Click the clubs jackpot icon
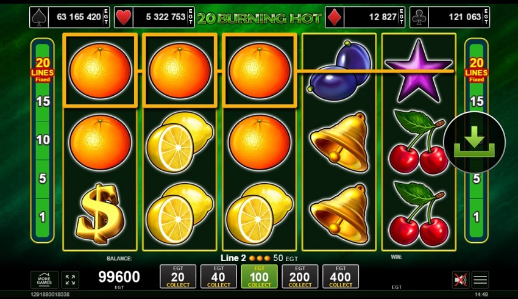 pyautogui.click(x=419, y=17)
